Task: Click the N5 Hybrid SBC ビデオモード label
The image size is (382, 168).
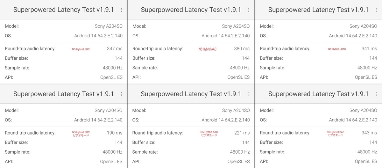Action: [x=81, y=134]
